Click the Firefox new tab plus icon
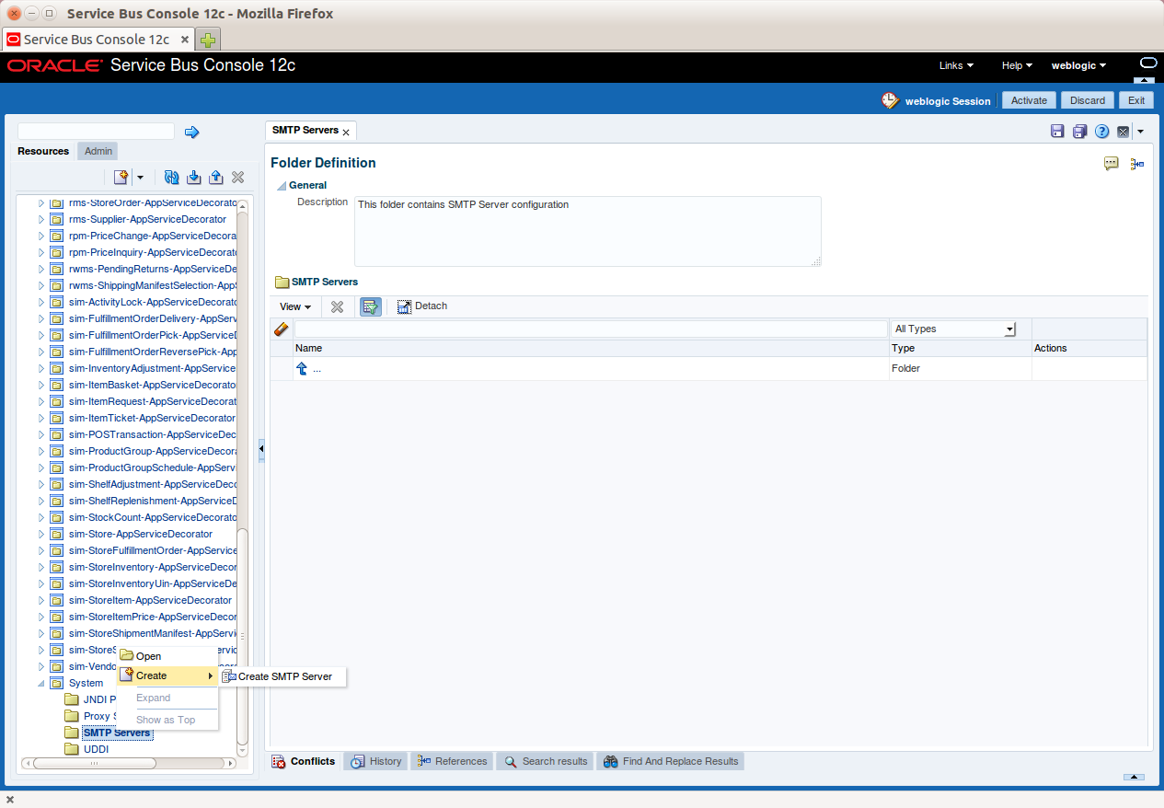Image resolution: width=1164 pixels, height=808 pixels. click(209, 40)
